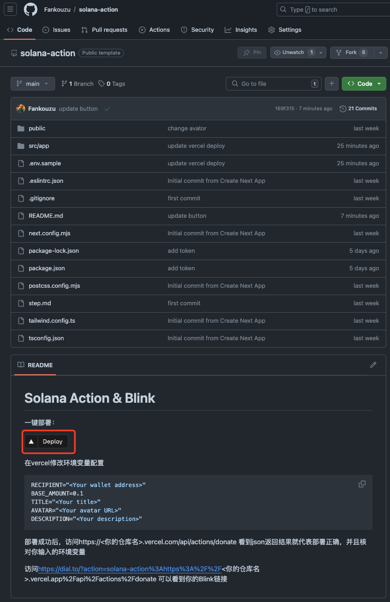The width and height of the screenshot is (390, 602).
Task: Edit the README with pencil icon
Action: [x=373, y=365]
